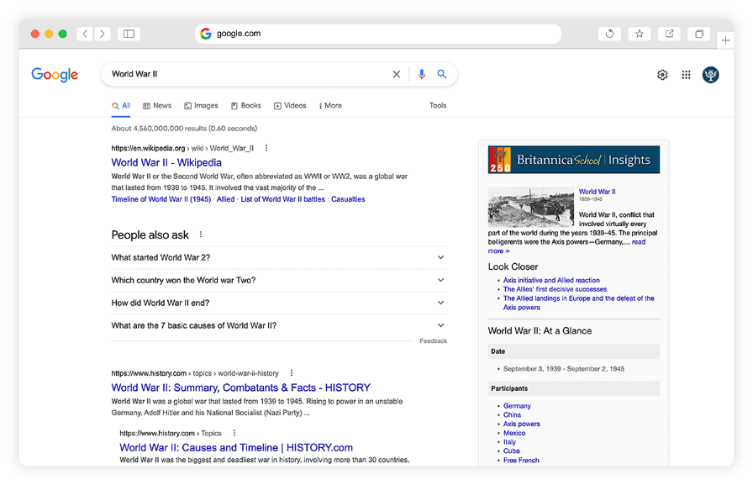Open the More search filters dropdown
This screenshot has height=485, width=753.
330,106
